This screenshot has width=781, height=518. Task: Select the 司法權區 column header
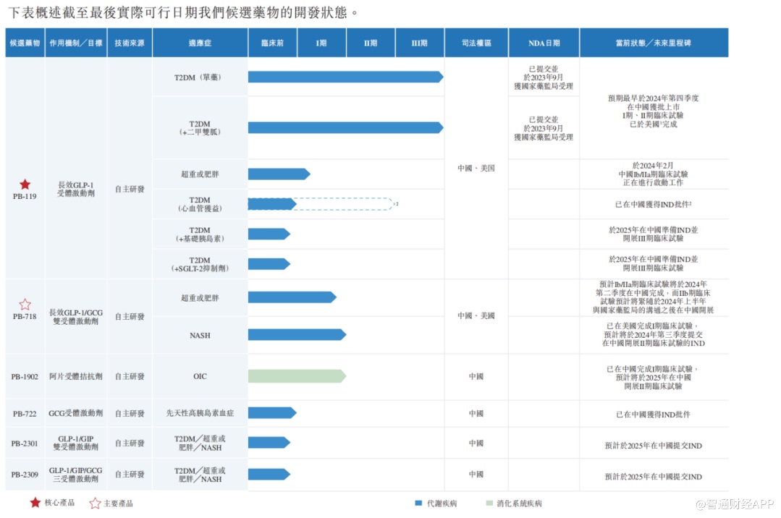(x=476, y=43)
